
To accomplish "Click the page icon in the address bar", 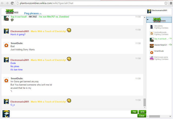I will tap(18, 3).
